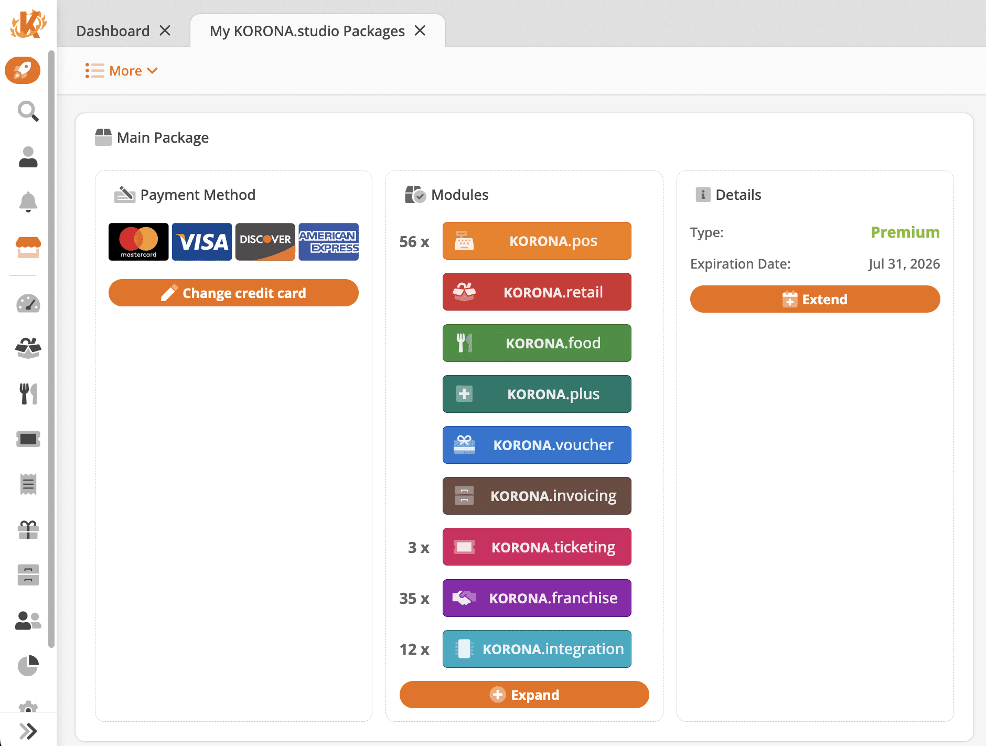Viewport: 986px width, 746px height.
Task: Expand sidebar with double chevron arrow
Action: point(28,731)
